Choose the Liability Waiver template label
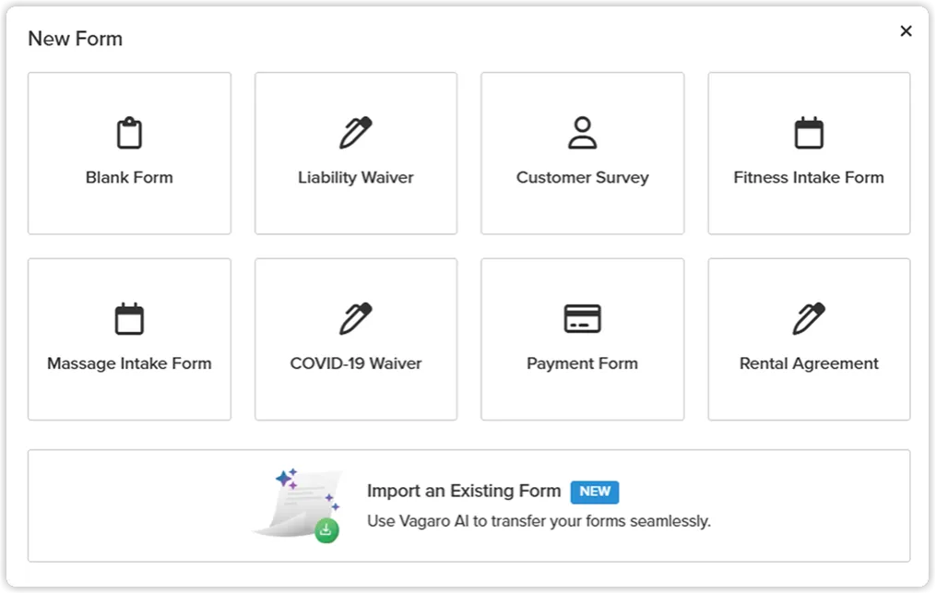 [x=355, y=177]
